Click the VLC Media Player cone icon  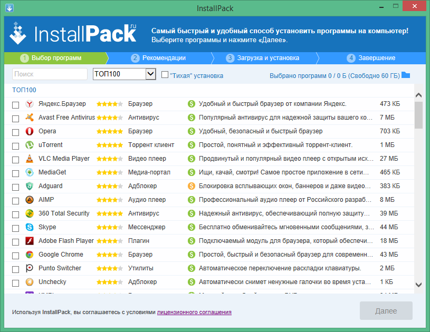click(x=30, y=159)
